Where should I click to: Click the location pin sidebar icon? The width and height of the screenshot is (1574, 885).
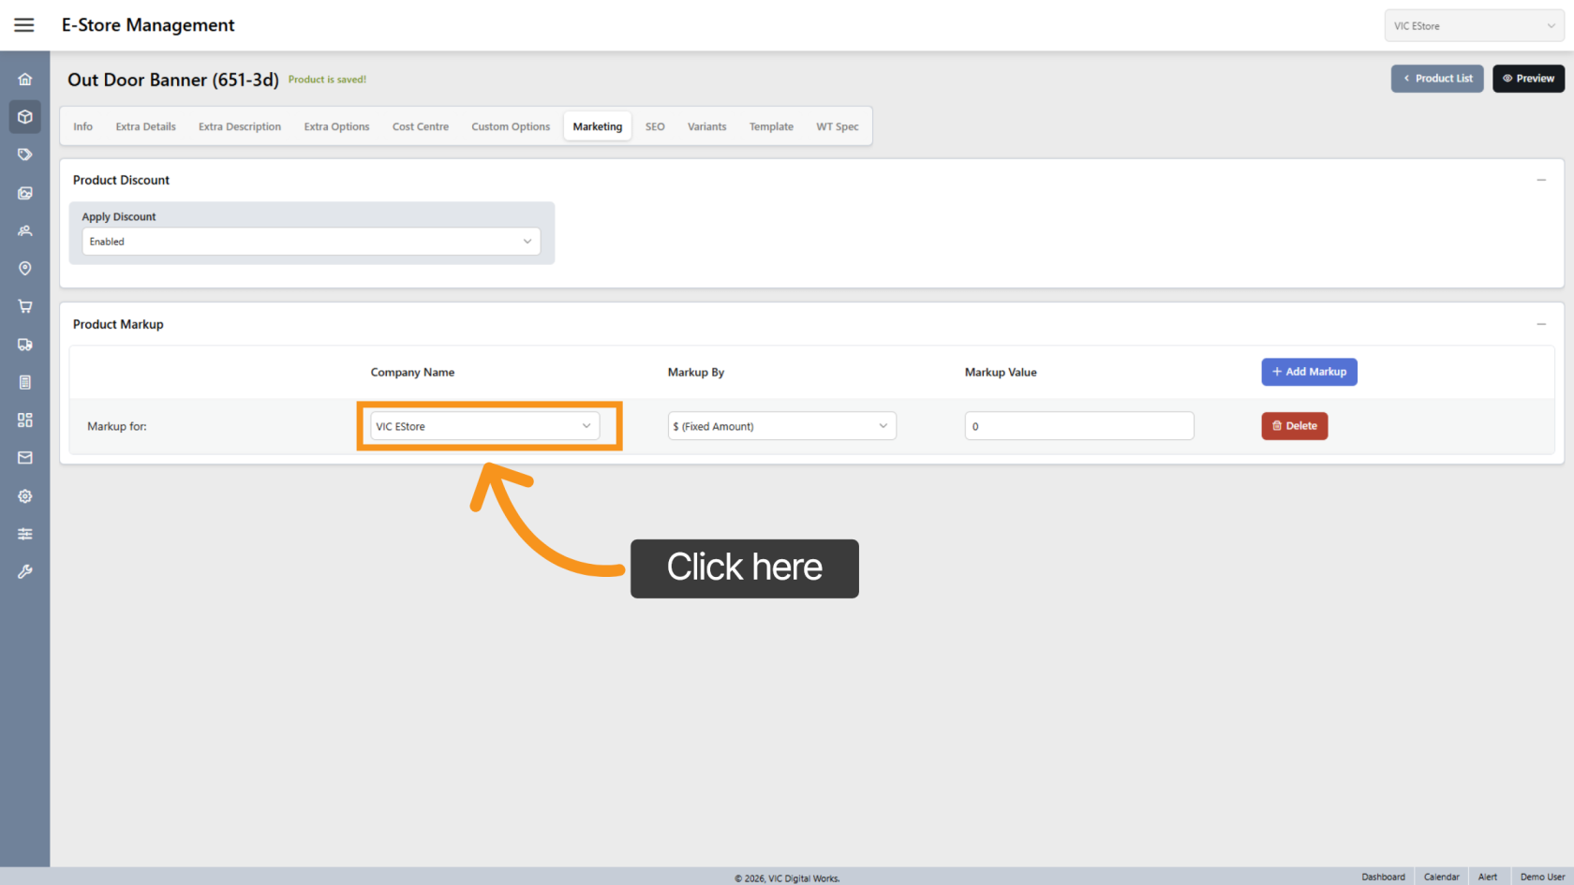pyautogui.click(x=25, y=269)
